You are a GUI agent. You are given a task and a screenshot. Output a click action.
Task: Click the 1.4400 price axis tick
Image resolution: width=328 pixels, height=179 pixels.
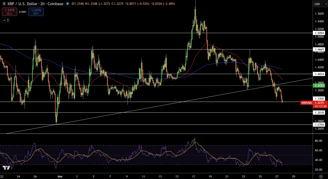coord(319,60)
